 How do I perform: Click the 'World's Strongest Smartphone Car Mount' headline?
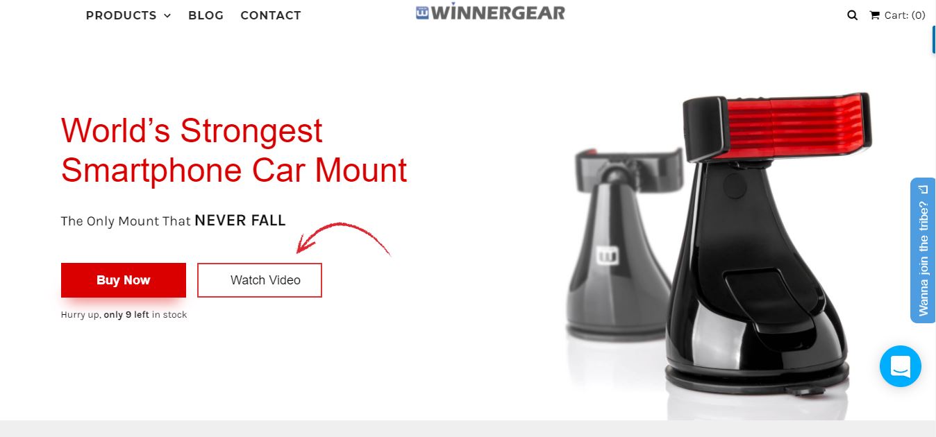click(234, 151)
